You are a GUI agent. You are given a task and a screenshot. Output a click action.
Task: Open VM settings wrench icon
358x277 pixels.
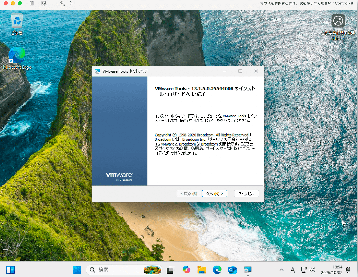63,3
